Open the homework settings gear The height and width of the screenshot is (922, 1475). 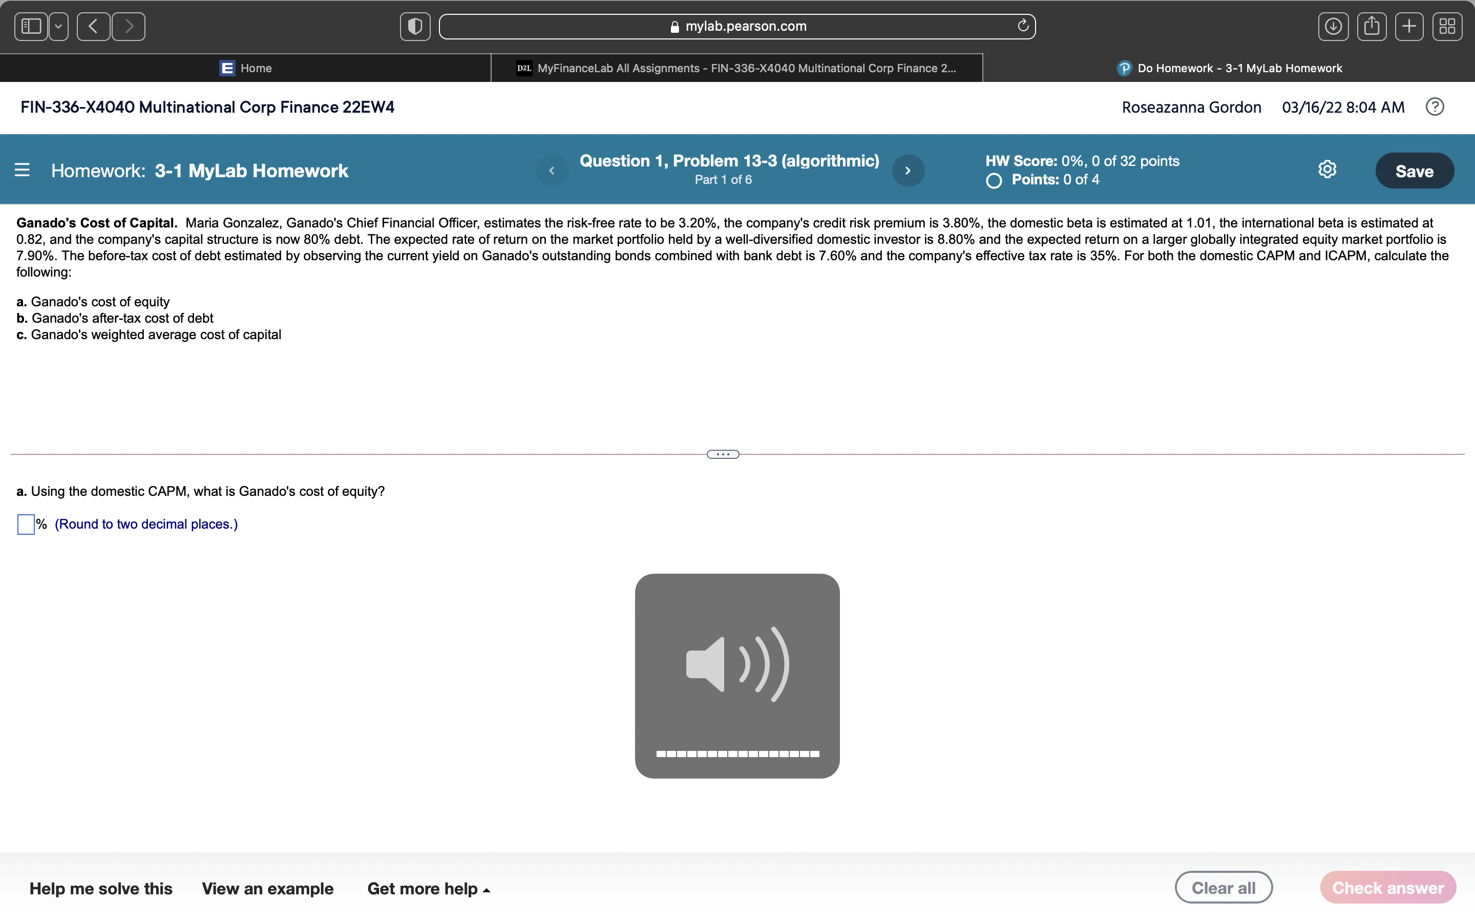click(x=1327, y=170)
